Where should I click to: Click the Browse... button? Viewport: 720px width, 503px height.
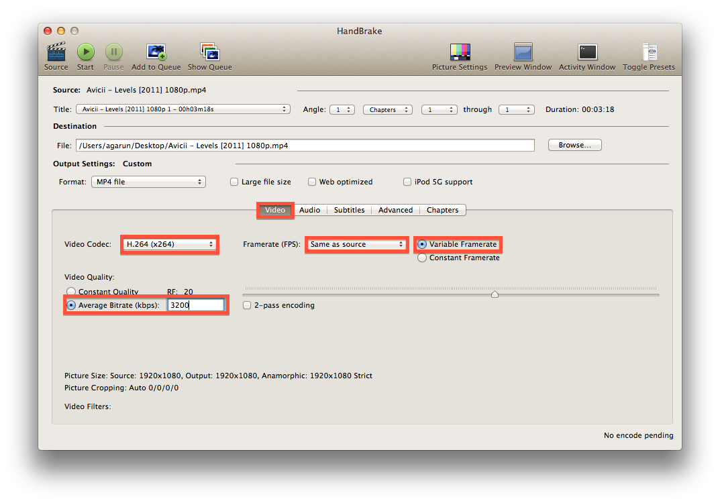pos(574,145)
